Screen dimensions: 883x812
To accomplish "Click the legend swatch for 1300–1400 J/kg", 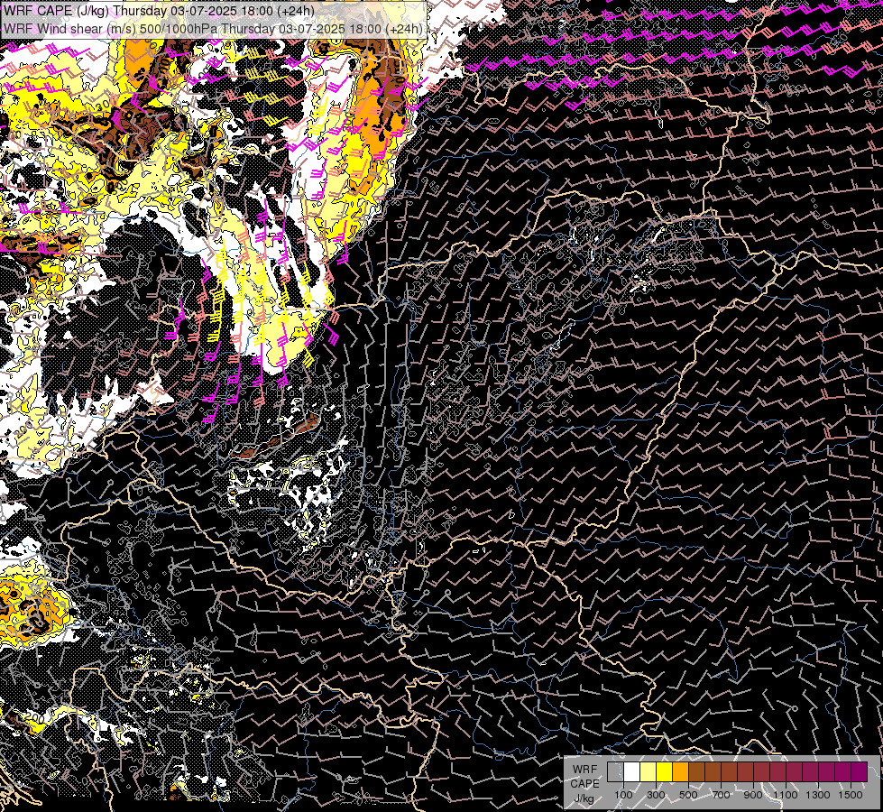I will 827,772.
